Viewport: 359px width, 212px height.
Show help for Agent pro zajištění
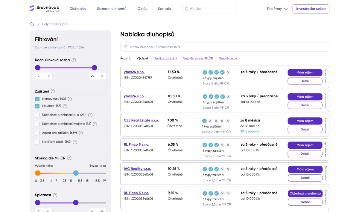point(80,133)
